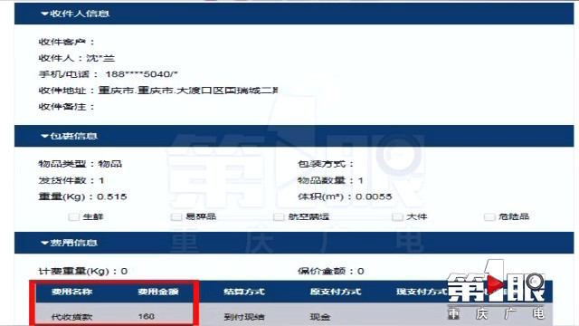Select the 现金 payment cell
This screenshot has height=326, width=579.
[x=320, y=317]
